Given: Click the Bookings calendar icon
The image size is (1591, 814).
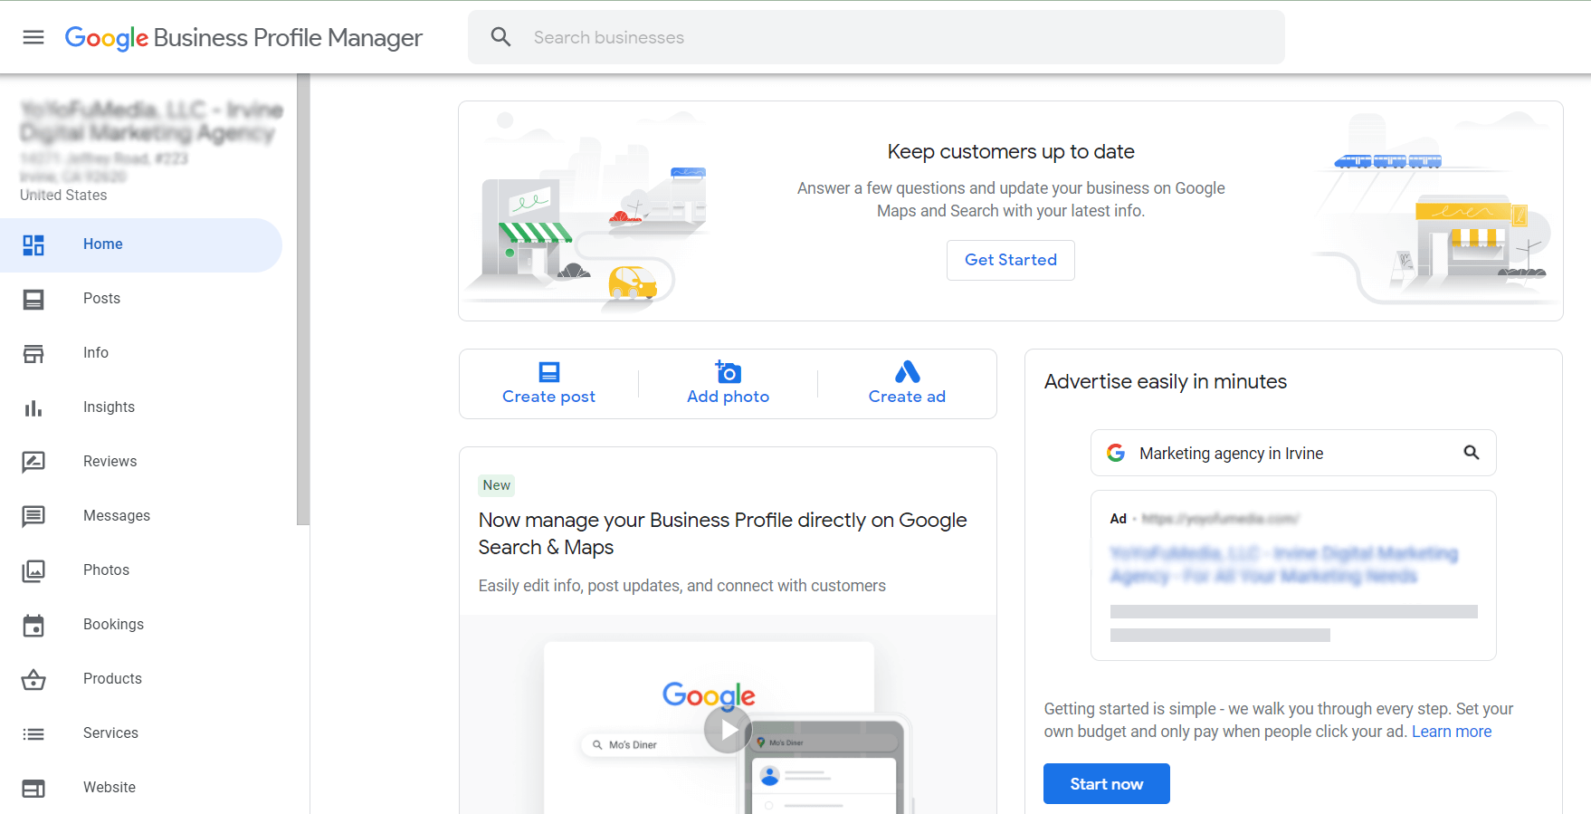Looking at the screenshot, I should 33,625.
